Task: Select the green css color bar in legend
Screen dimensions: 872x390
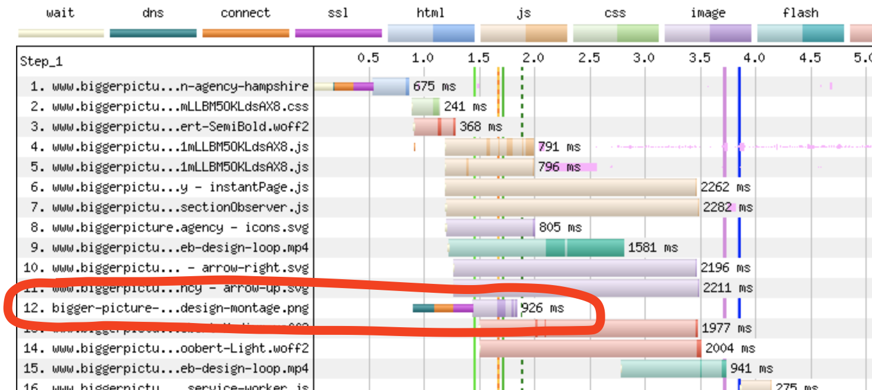Action: pos(616,33)
